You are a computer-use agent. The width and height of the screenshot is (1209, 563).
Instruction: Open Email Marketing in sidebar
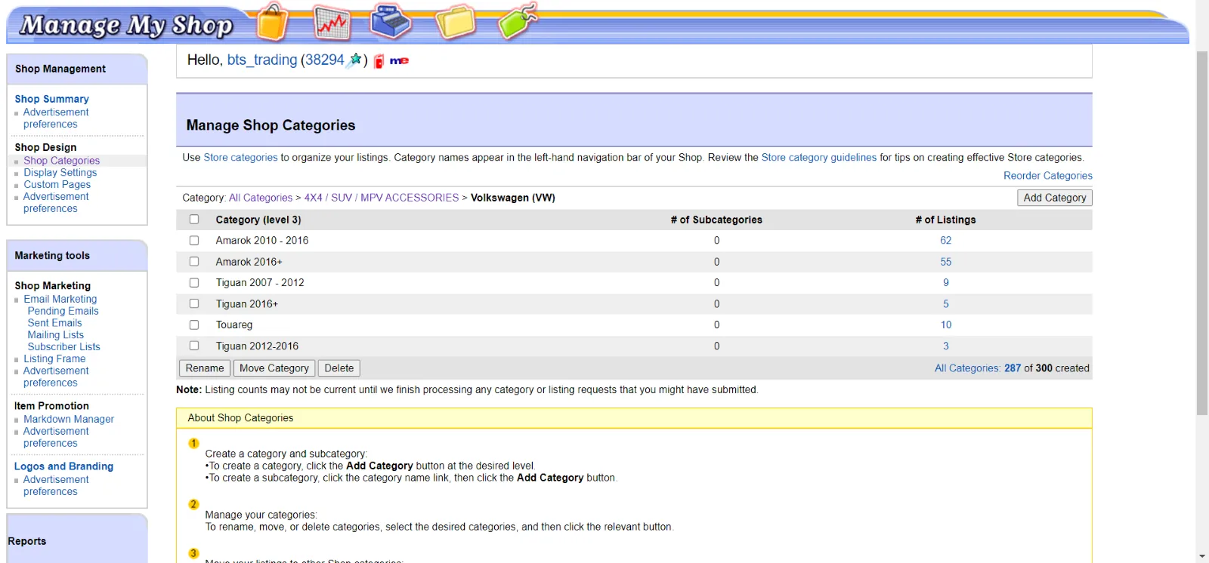(60, 300)
